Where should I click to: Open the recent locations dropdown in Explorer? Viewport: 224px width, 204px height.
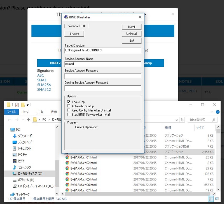tap(23, 120)
